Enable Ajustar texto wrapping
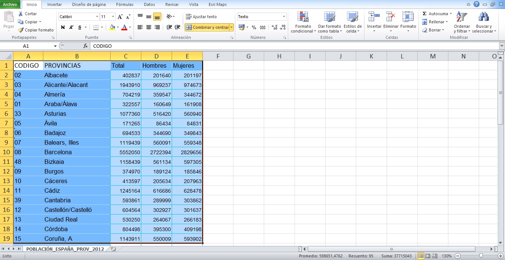 point(202,16)
